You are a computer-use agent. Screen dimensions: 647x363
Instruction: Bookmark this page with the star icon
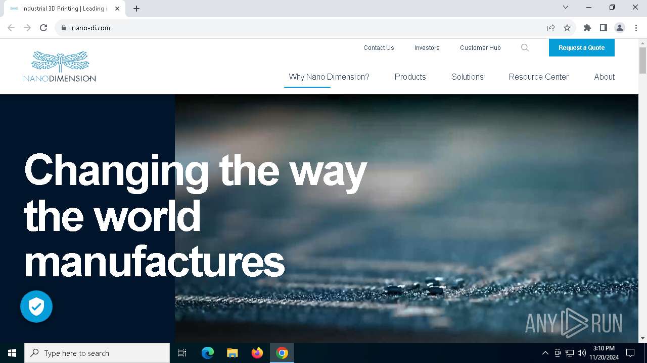pyautogui.click(x=567, y=28)
